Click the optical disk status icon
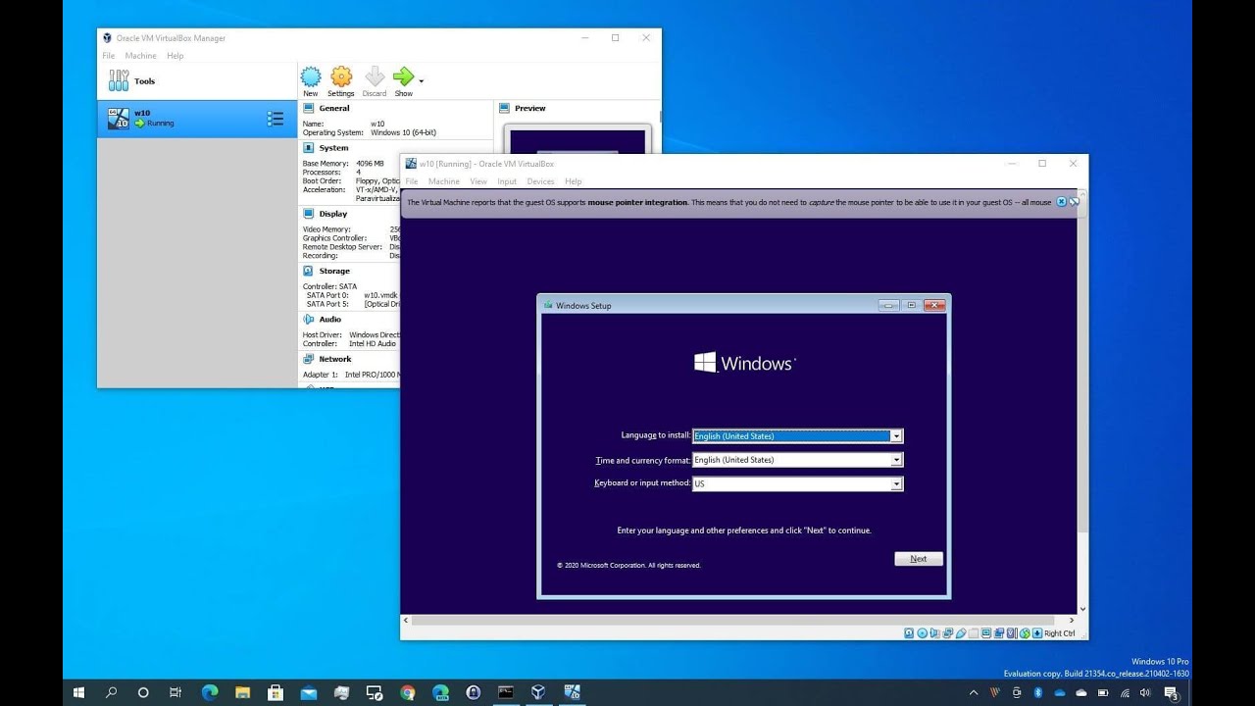This screenshot has height=706, width=1255. pos(923,633)
